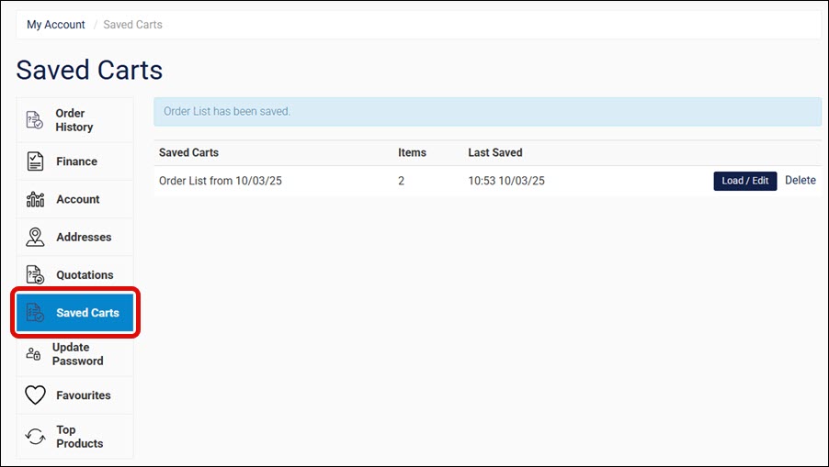Click the Last Saved column header
This screenshot has width=829, height=467.
coord(494,152)
